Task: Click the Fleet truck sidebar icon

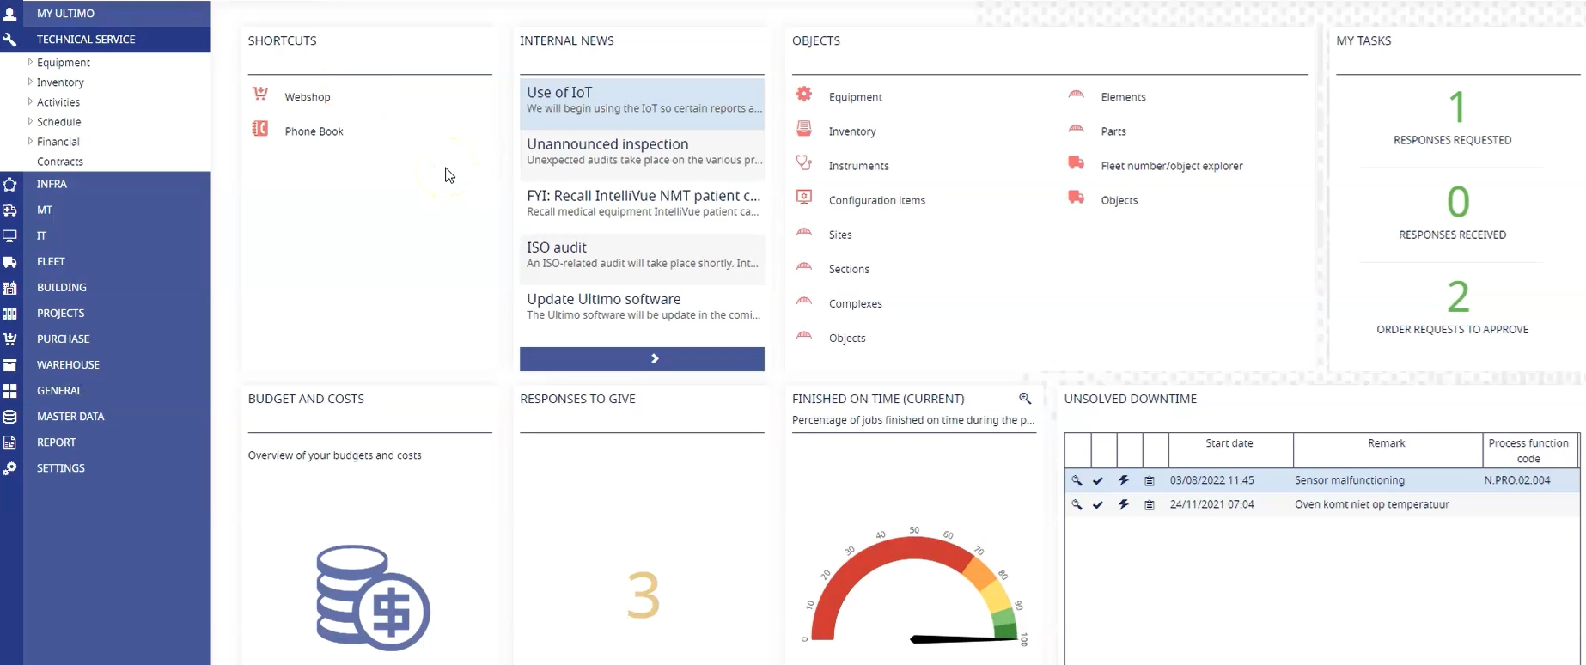Action: 9,261
